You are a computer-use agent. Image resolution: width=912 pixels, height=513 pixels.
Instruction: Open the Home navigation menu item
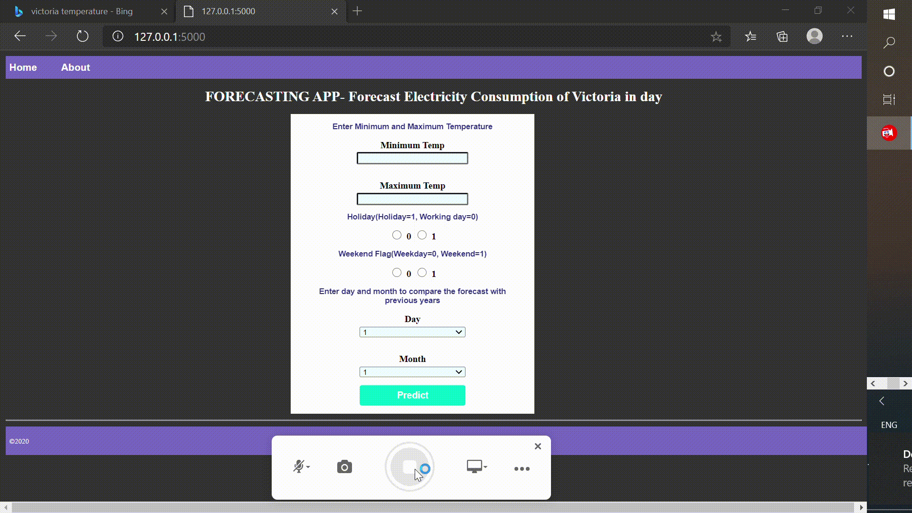[x=23, y=67]
